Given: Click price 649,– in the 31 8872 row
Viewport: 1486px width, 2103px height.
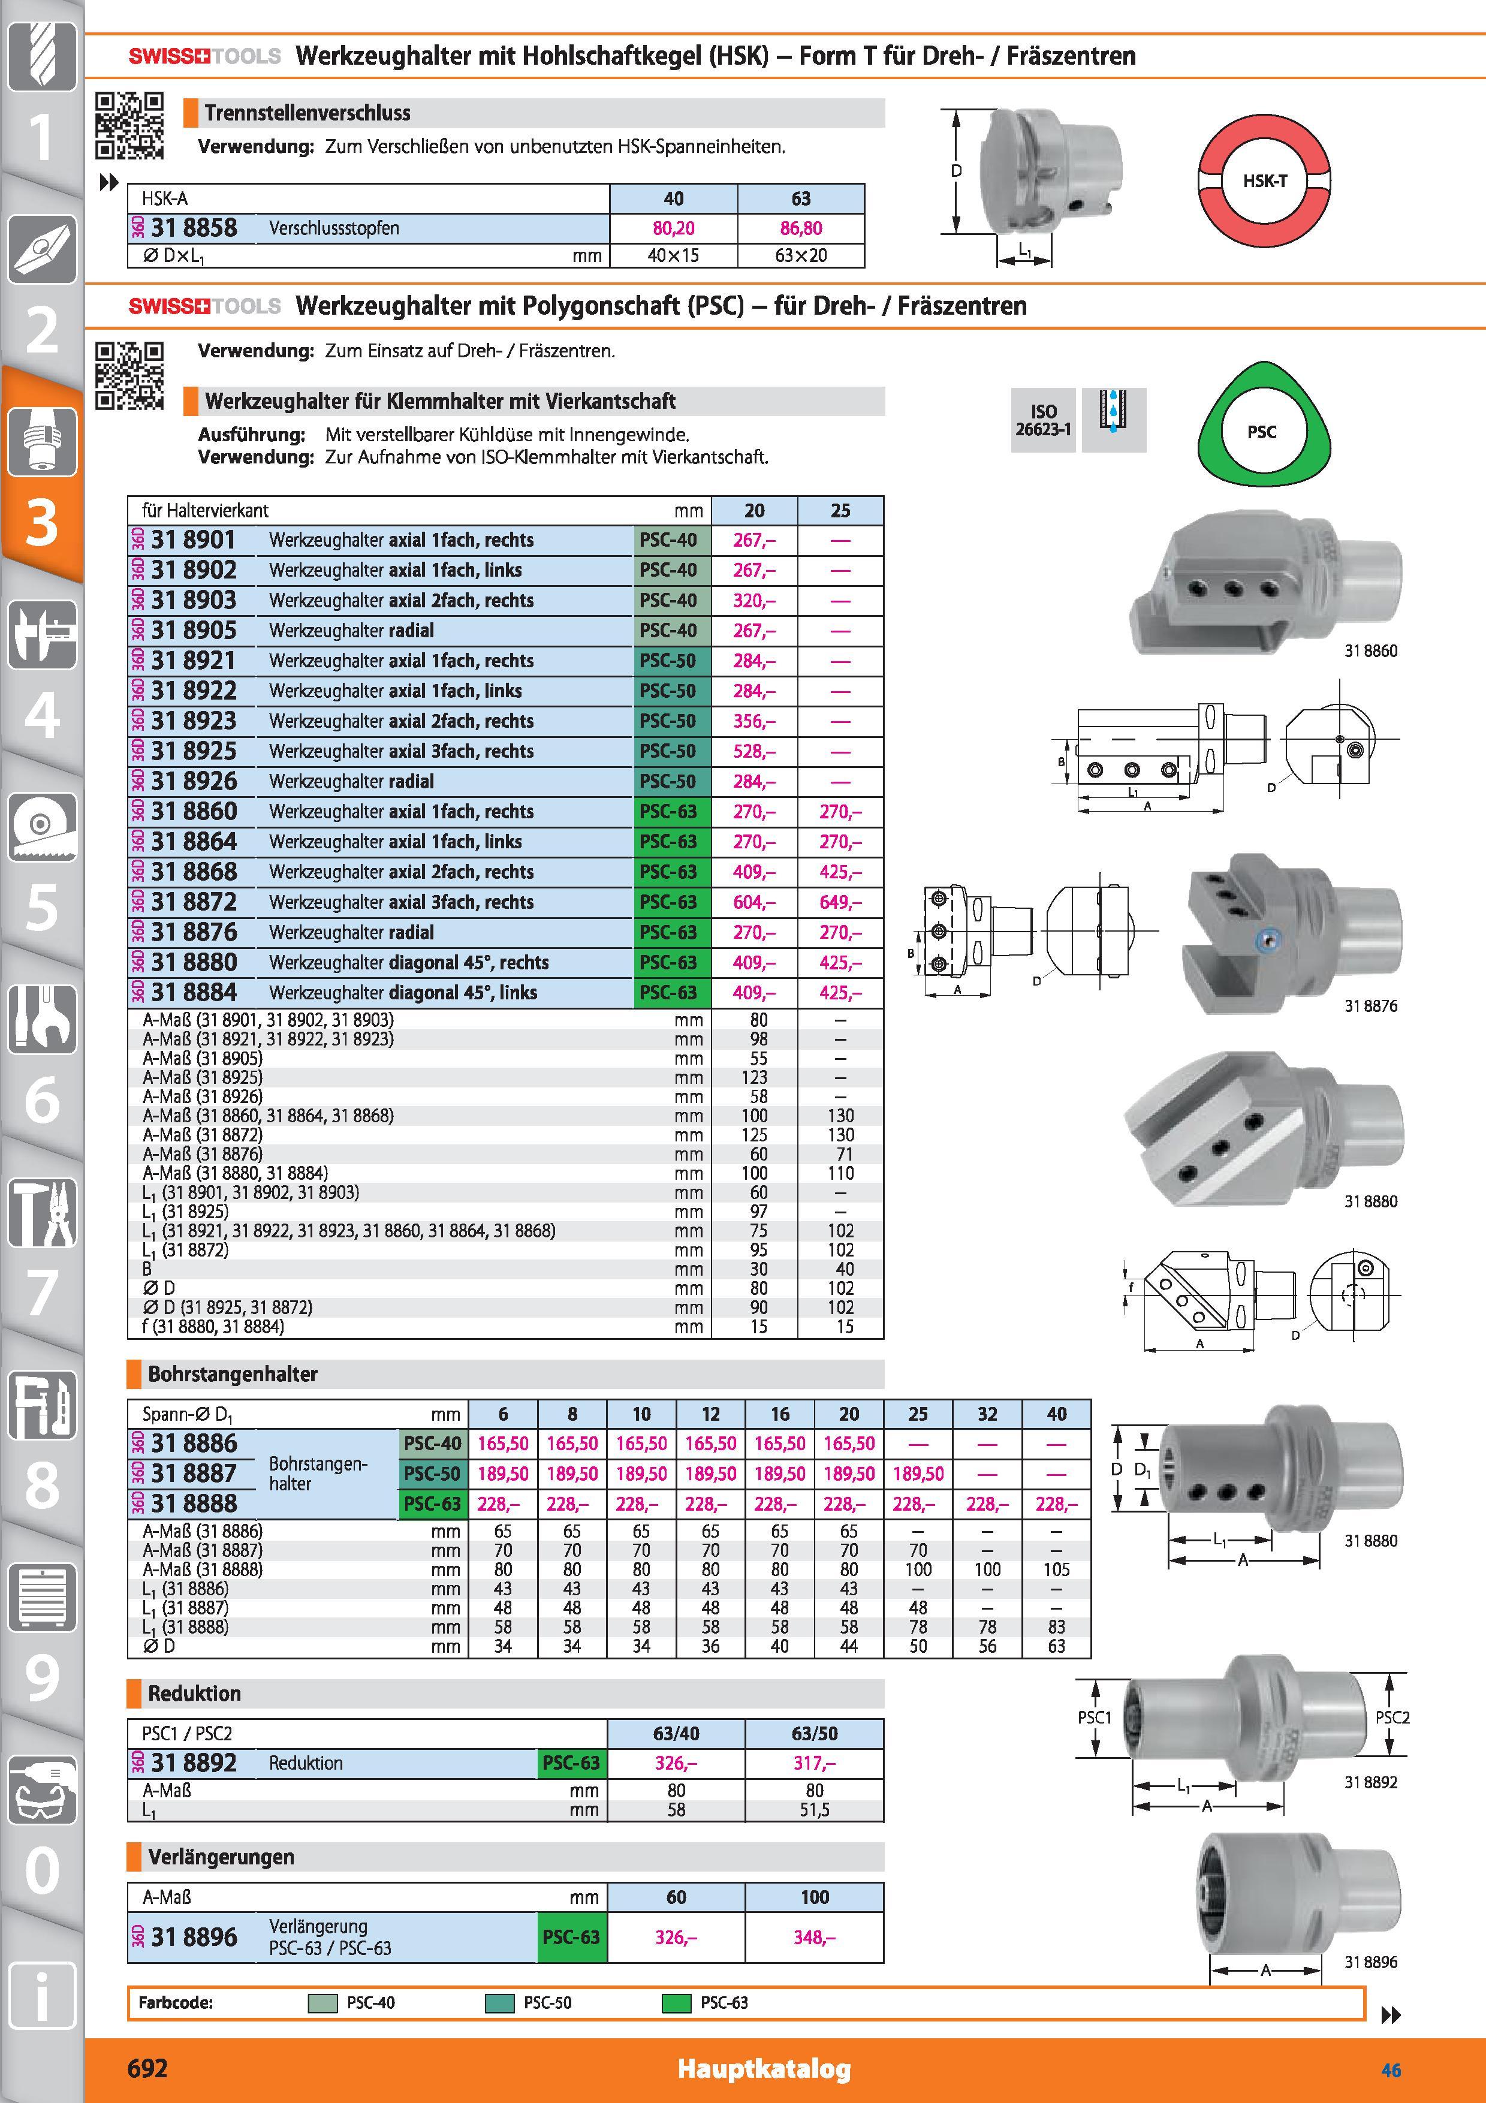Looking at the screenshot, I should click(840, 902).
